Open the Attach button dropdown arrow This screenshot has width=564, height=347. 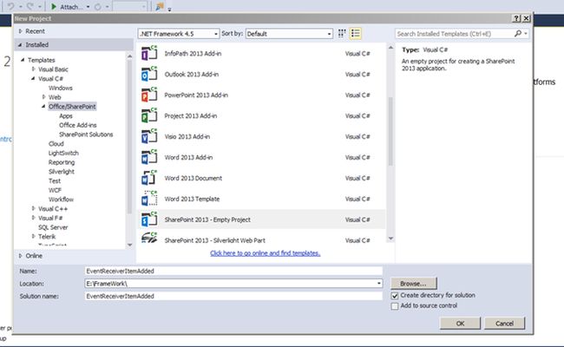click(88, 7)
